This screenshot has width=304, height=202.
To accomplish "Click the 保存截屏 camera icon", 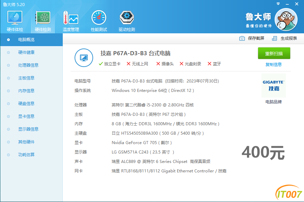I will tap(242, 38).
